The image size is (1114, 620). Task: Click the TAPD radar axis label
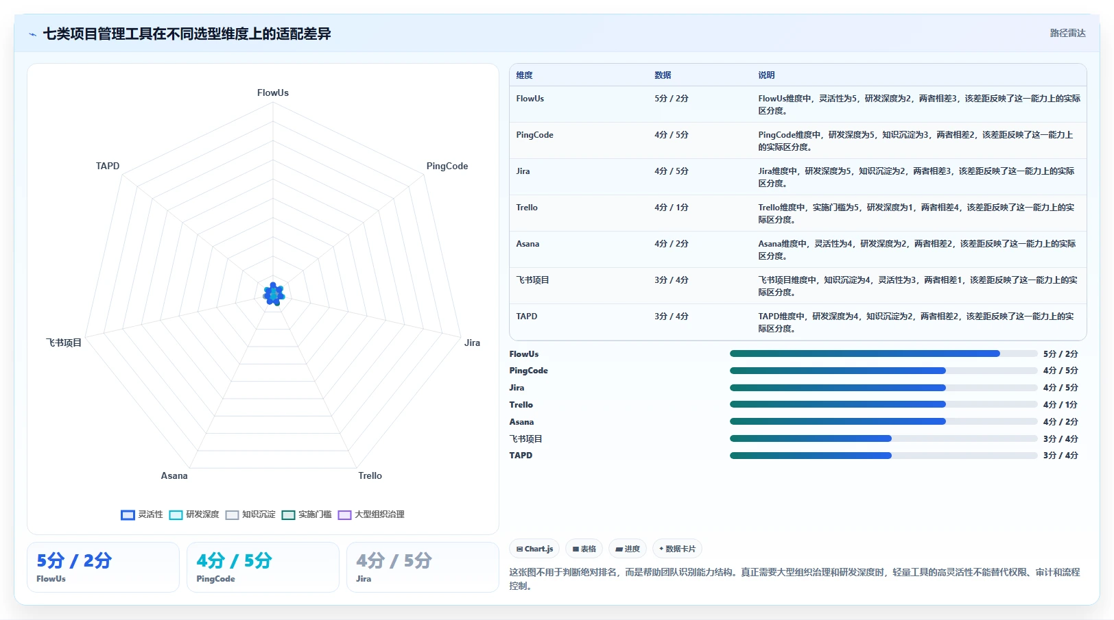(108, 166)
